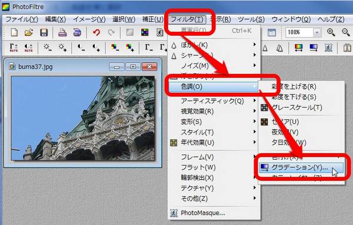Click the buma37.jpg image canvas

[83, 118]
